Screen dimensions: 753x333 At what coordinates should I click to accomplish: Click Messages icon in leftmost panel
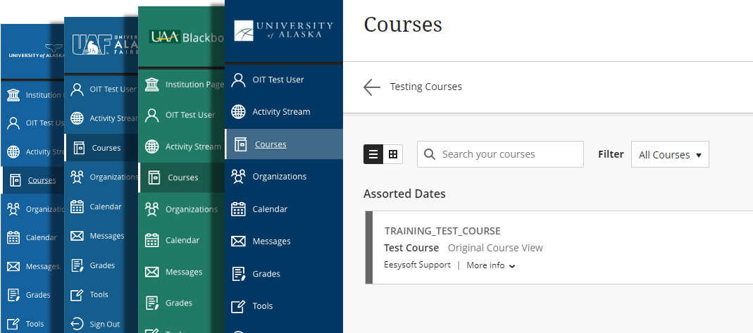(x=13, y=266)
